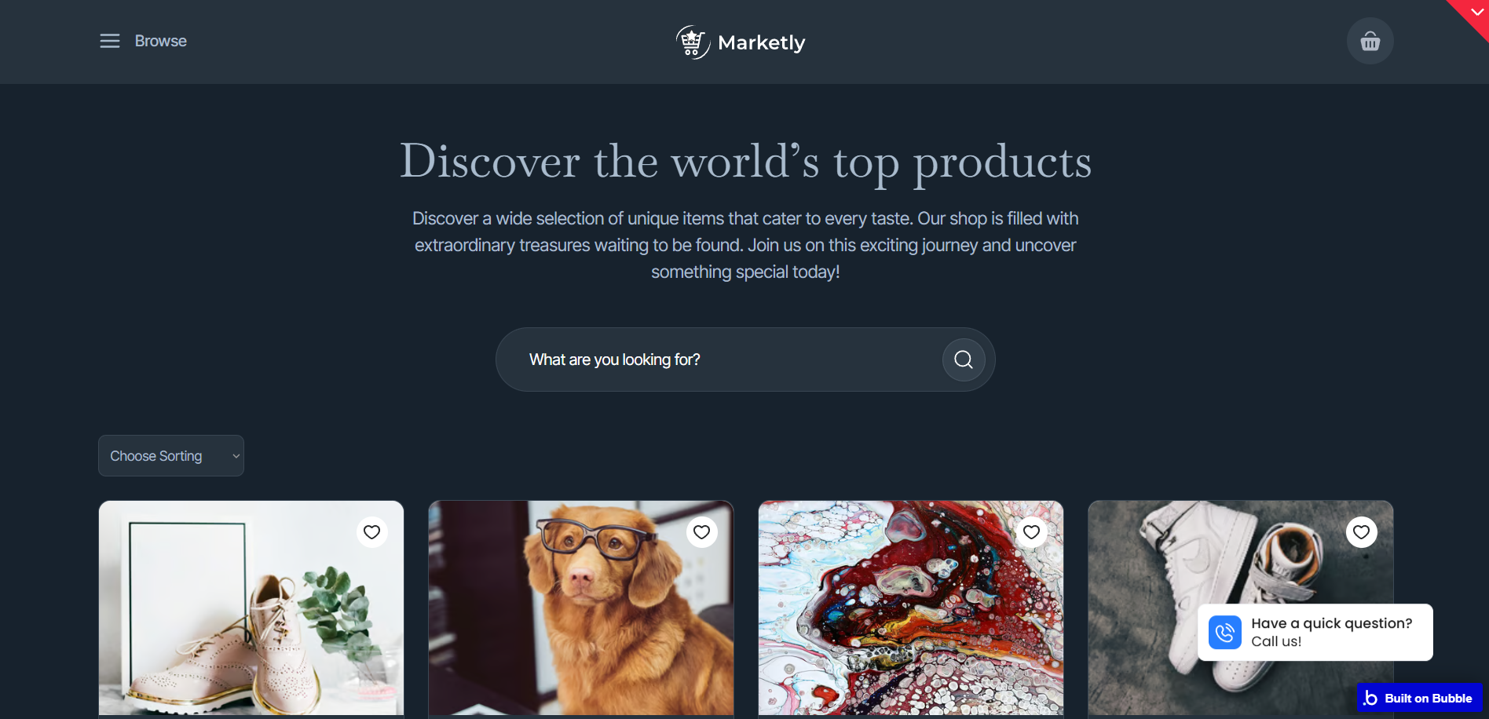The height and width of the screenshot is (719, 1489).
Task: Favorite the dog with glasses product
Action: (702, 532)
